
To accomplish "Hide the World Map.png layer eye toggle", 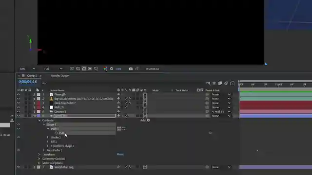I will coord(19,167).
